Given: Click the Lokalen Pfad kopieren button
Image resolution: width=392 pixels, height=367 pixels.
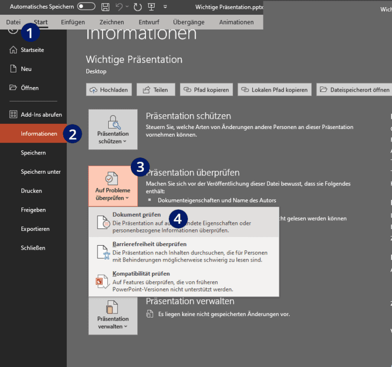Looking at the screenshot, I should (274, 90).
